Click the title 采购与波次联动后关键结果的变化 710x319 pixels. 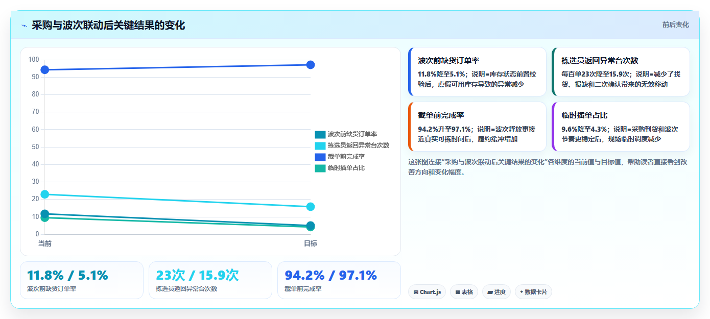tap(108, 25)
